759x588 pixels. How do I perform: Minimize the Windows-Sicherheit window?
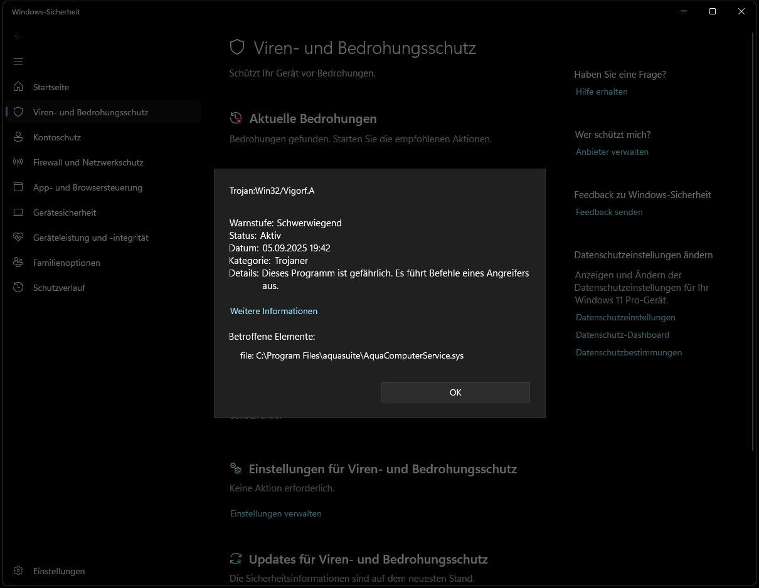coord(684,11)
